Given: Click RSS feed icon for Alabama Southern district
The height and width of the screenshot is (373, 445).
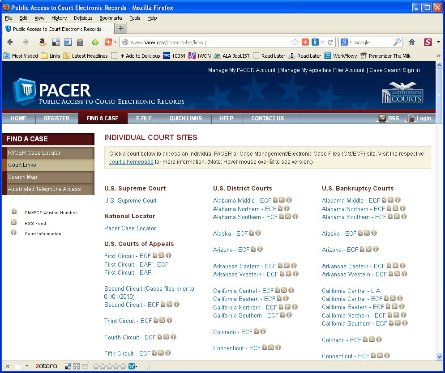Looking at the screenshot, I should point(288,216).
